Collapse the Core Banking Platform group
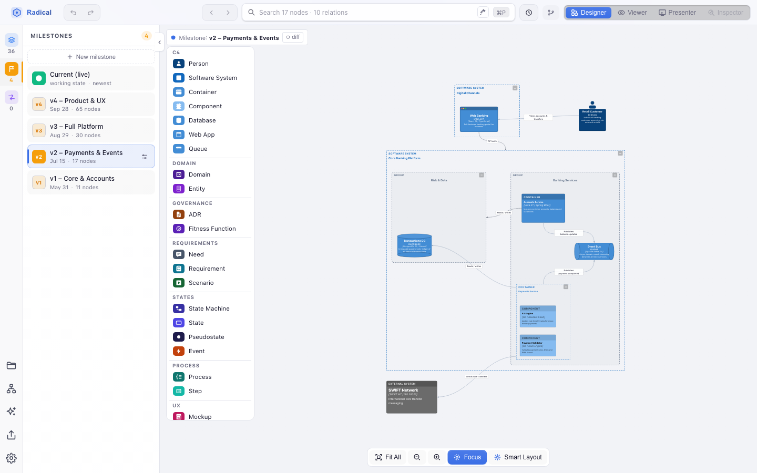This screenshot has height=473, width=757. pos(620,153)
